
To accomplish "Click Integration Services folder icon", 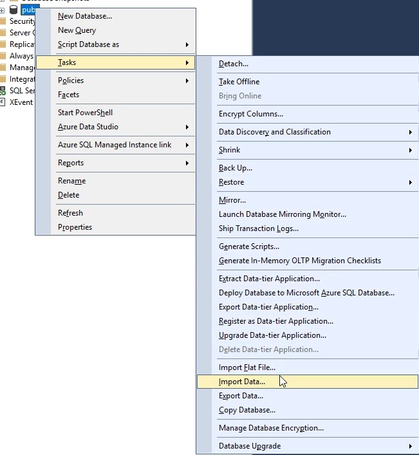I will point(3,79).
